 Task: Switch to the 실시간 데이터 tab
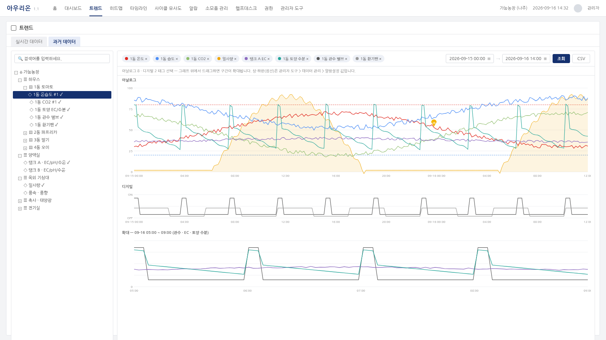coord(29,42)
